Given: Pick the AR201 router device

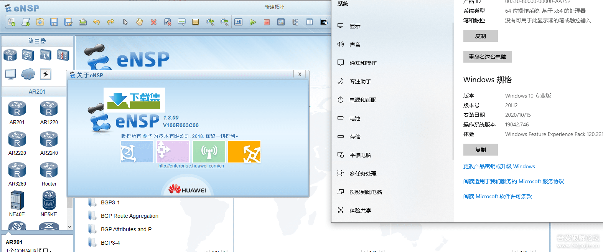Looking at the screenshot, I should tap(17, 113).
